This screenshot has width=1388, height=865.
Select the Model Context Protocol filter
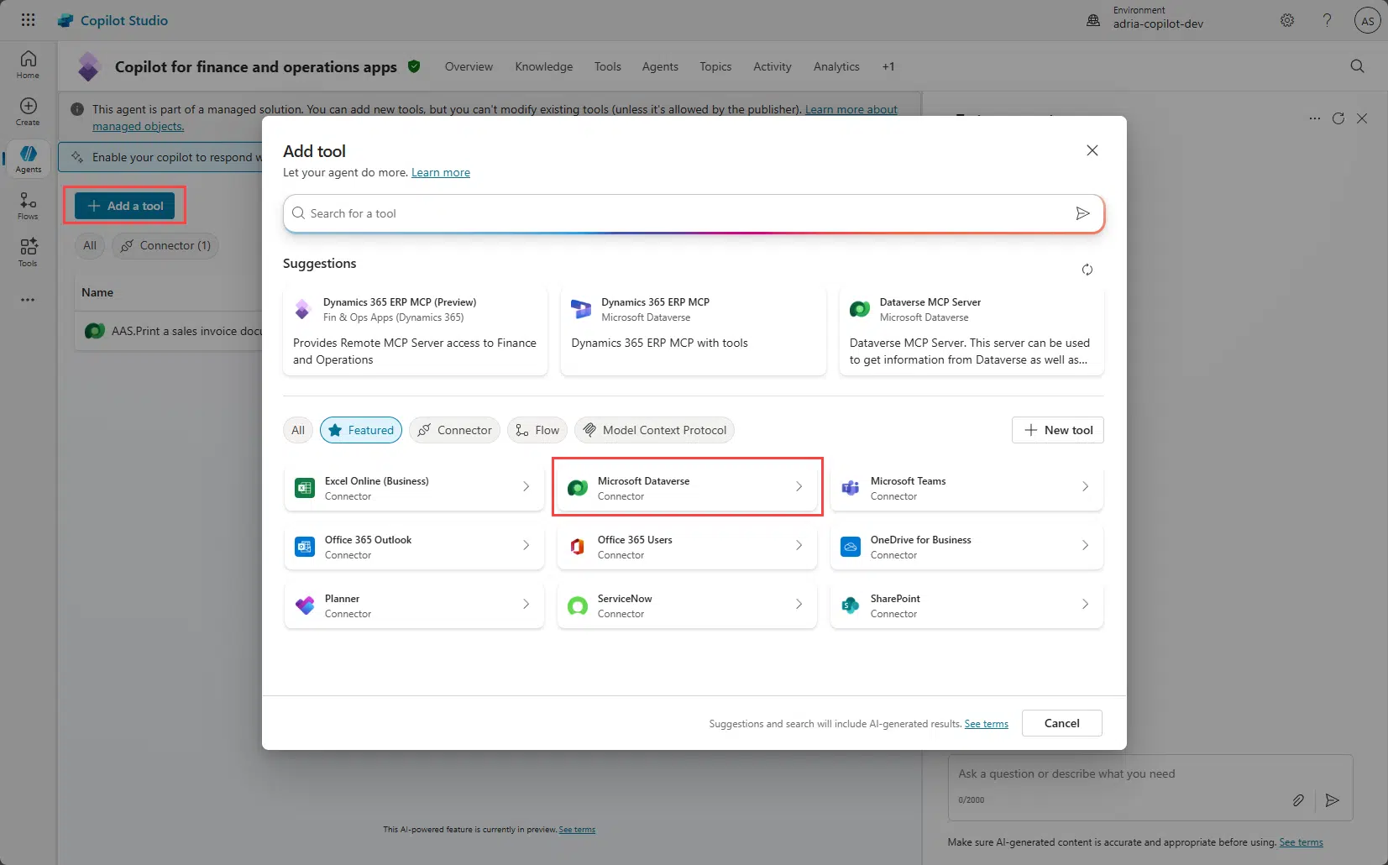654,429
